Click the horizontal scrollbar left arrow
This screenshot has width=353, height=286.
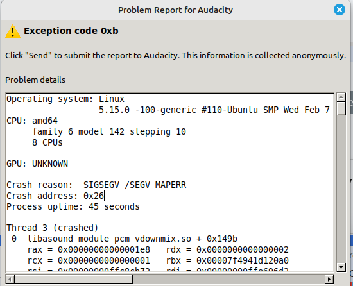[10, 279]
